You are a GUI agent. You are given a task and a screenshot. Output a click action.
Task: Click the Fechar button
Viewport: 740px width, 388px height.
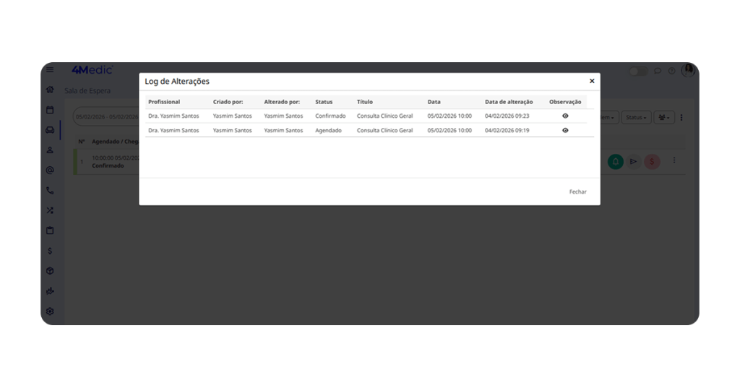[577, 192]
